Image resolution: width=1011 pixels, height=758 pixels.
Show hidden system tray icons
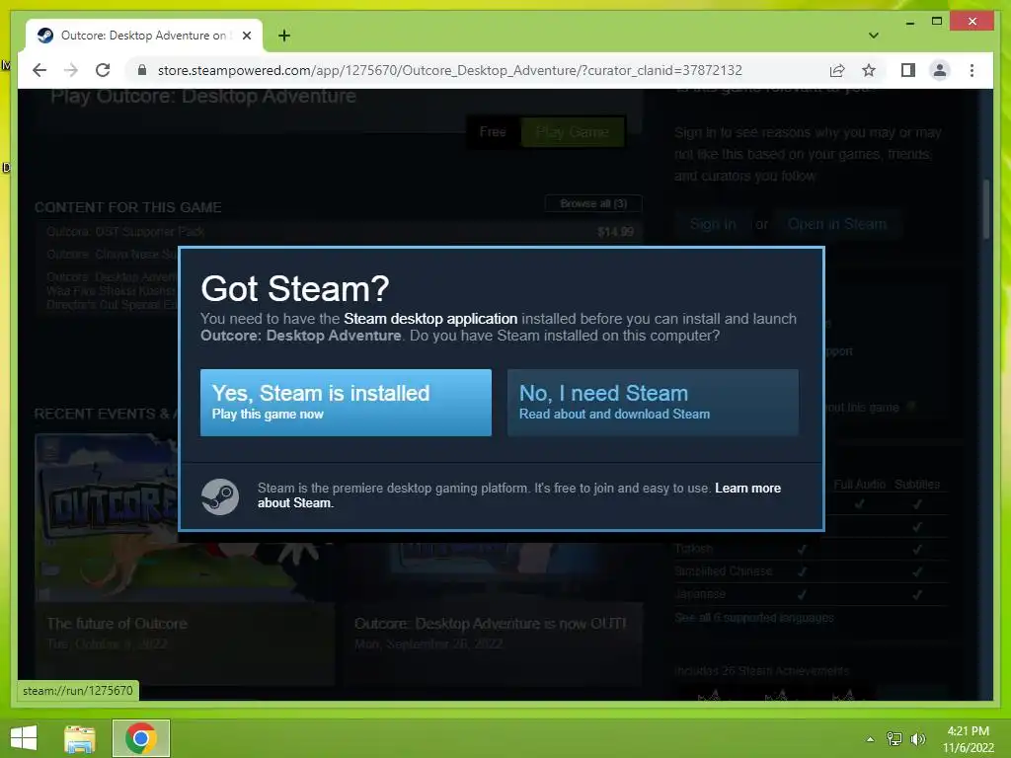(870, 739)
